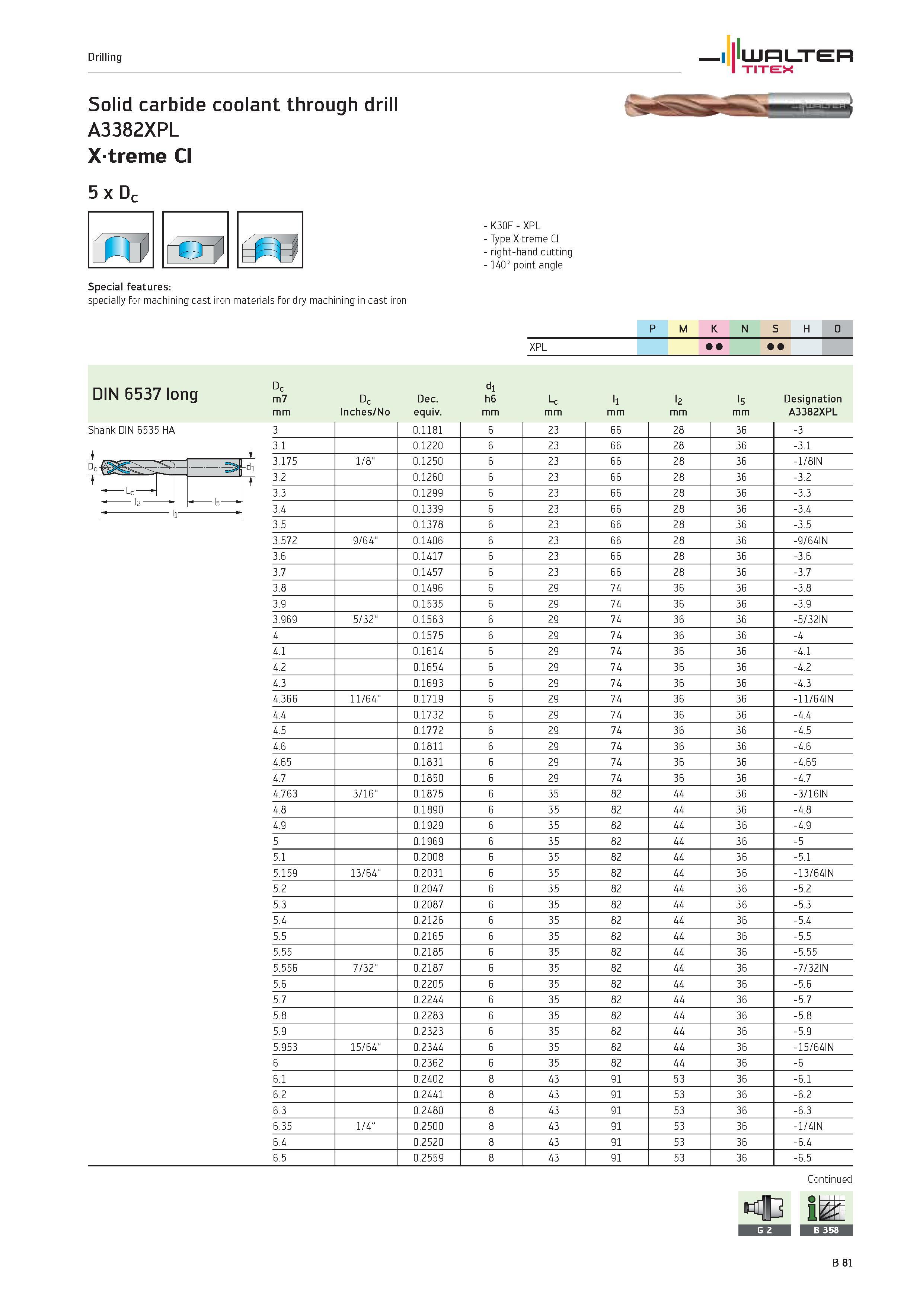Click designation -6.5 in last row
Screen dimensions: 923x1306
(802, 1157)
